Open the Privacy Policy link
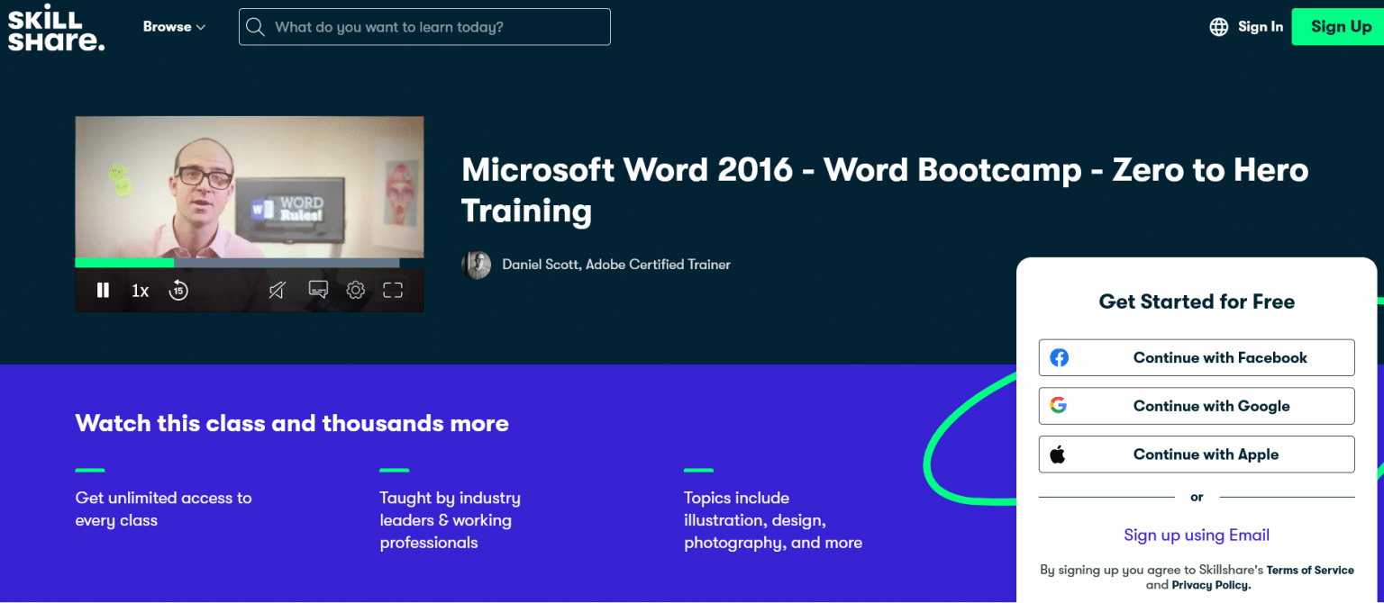1384x603 pixels. pos(1211,585)
